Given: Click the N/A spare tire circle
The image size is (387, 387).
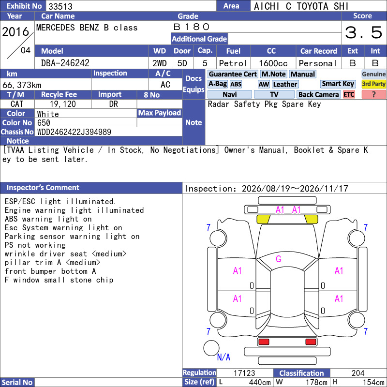Looking at the screenshot, I should tap(211, 348).
